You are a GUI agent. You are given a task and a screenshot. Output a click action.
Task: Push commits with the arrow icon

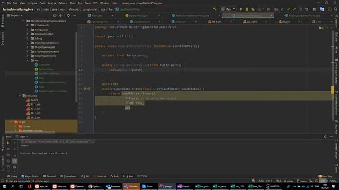click(295, 9)
